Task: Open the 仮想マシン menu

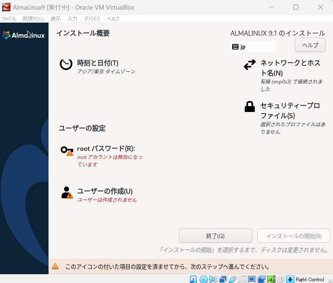Action: 33,19
